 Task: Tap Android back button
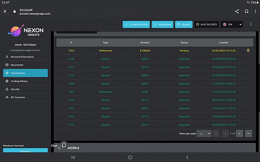click(187, 157)
